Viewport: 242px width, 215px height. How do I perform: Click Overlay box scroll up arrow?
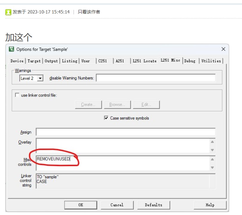(212, 142)
